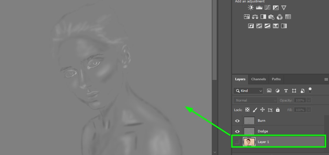
Task: Click the Opacity value field
Action: click(300, 100)
